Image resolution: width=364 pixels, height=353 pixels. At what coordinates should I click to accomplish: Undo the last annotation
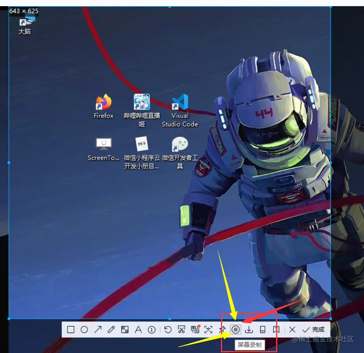pos(168,330)
